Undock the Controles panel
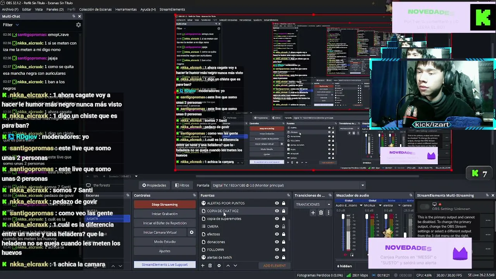Viewport: 496px width, 279px height. coord(195,195)
